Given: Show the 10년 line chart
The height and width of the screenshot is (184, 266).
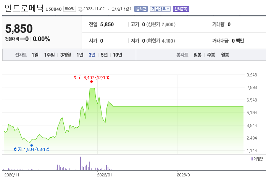Looking at the screenshot, I should coord(118,55).
